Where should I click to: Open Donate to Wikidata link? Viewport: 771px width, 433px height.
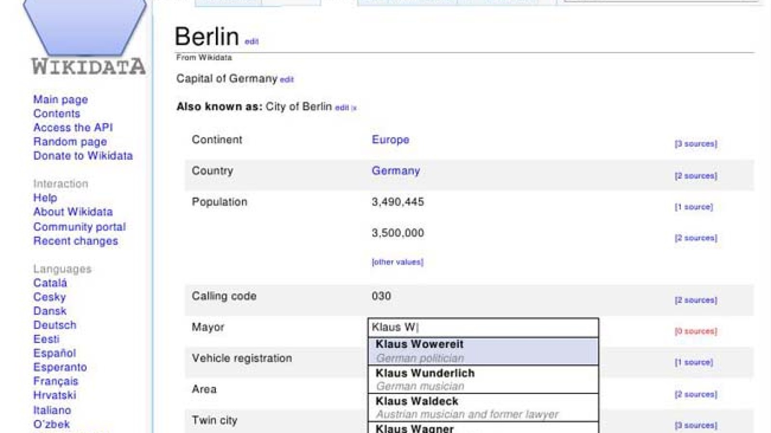tap(83, 156)
